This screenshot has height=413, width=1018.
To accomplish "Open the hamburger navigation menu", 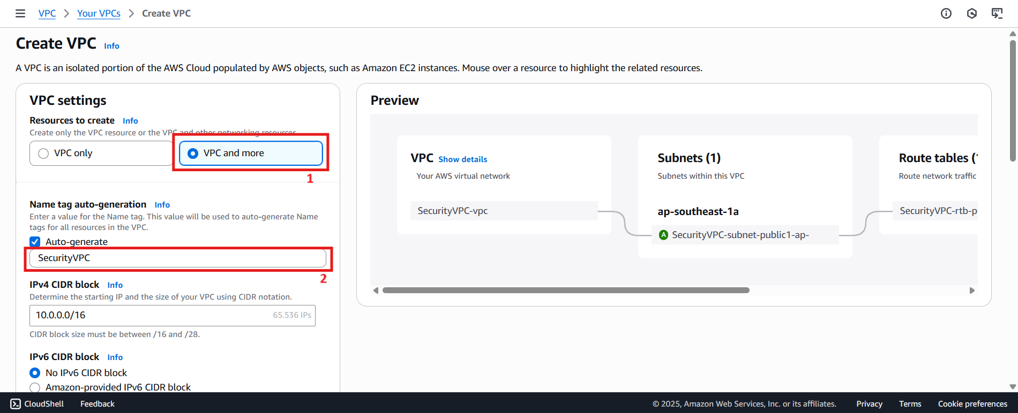I will [20, 13].
